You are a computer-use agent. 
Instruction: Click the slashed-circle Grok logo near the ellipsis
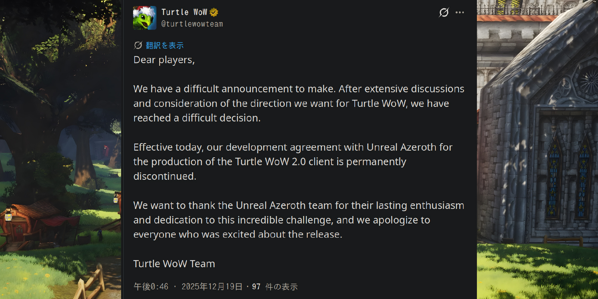443,12
